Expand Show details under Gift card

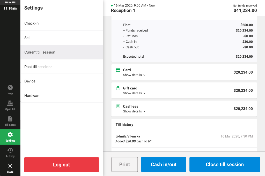(x=134, y=93)
